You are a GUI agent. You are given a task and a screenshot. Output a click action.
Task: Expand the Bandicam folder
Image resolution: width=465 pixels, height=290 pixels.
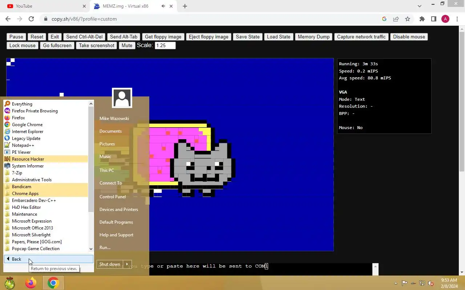[46, 187]
